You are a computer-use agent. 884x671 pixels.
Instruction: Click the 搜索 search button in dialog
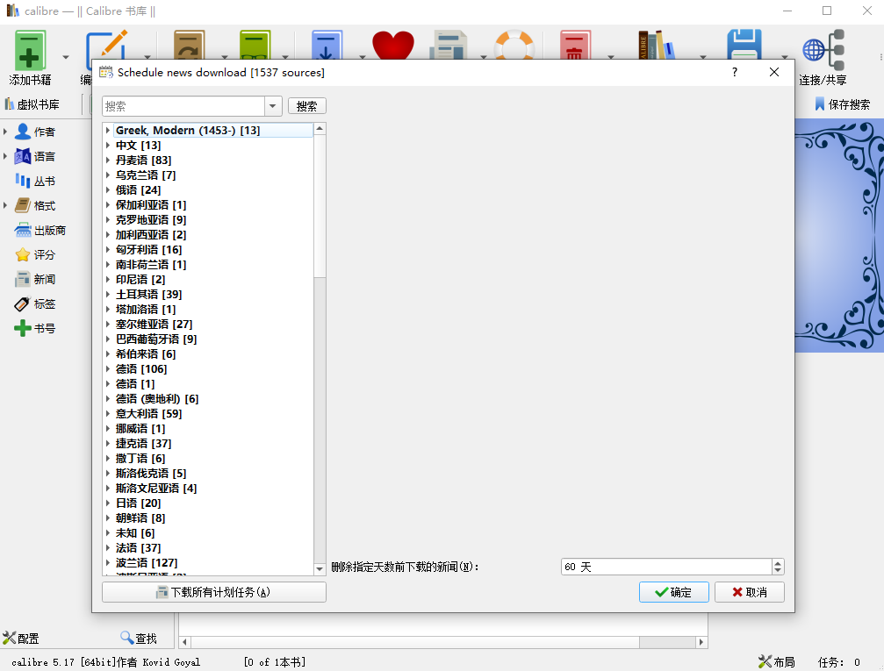pos(306,106)
